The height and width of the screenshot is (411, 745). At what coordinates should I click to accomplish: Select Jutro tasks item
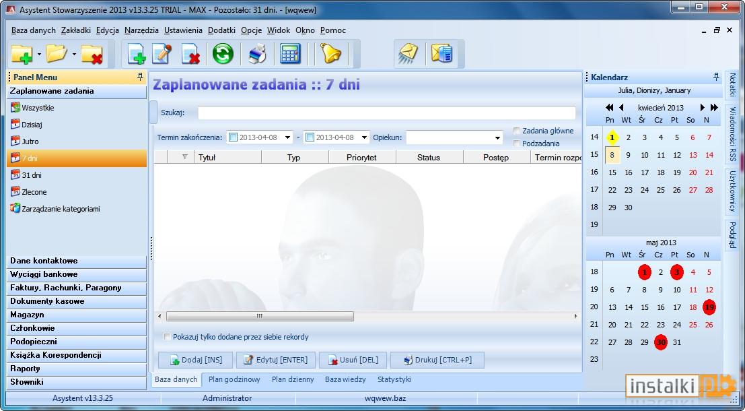[25, 141]
